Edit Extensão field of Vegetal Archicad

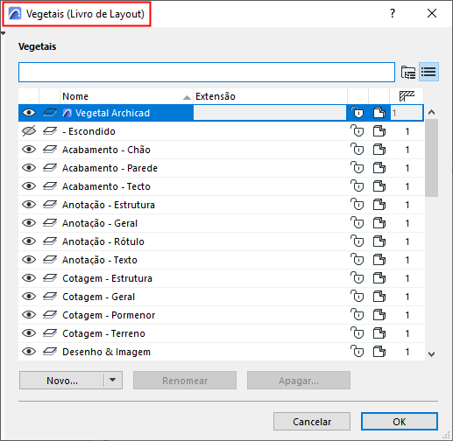point(270,113)
